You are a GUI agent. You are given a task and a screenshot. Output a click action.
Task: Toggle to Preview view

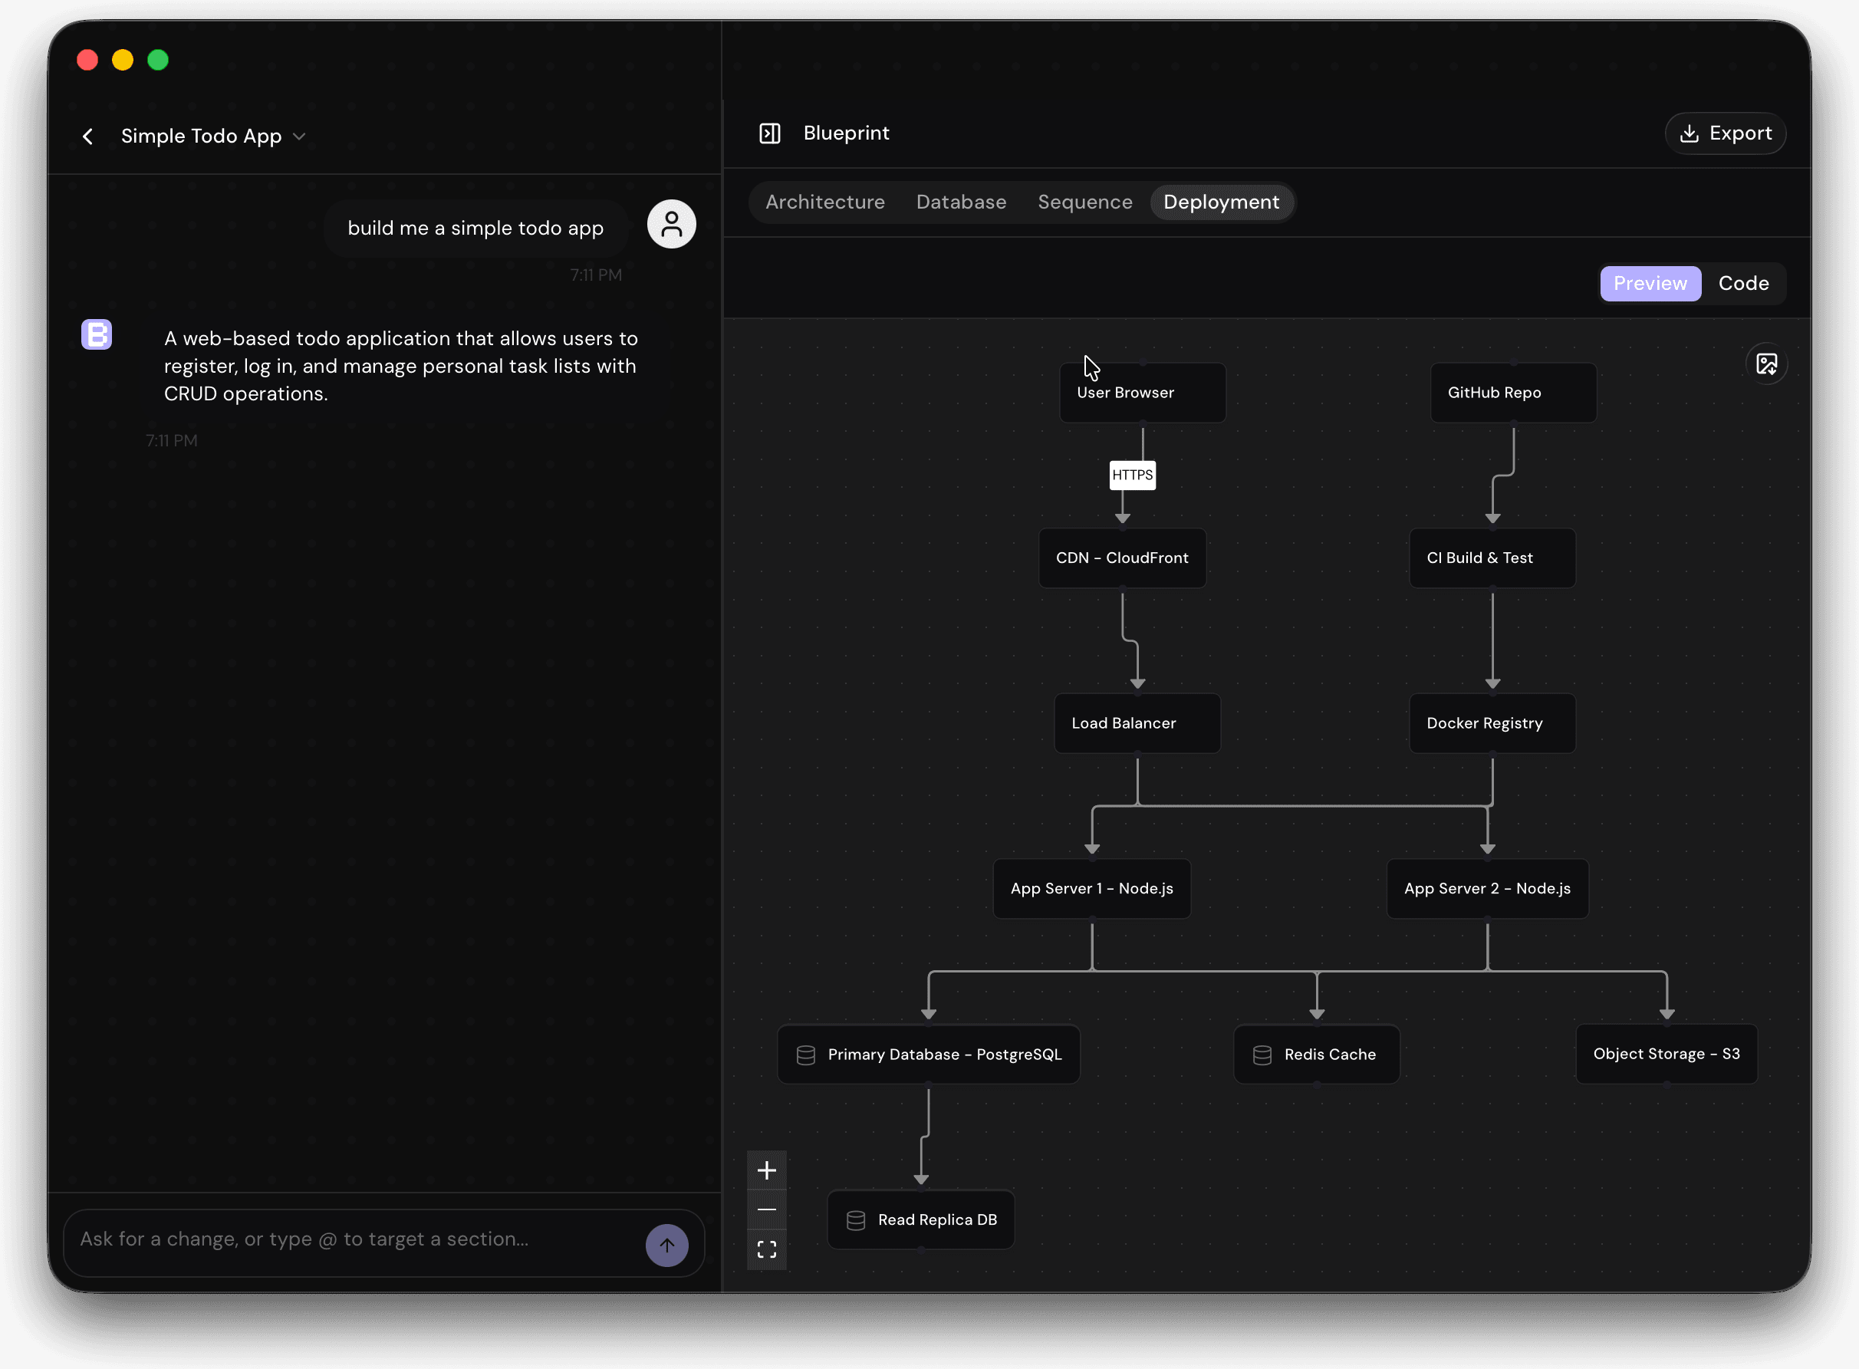click(1650, 284)
